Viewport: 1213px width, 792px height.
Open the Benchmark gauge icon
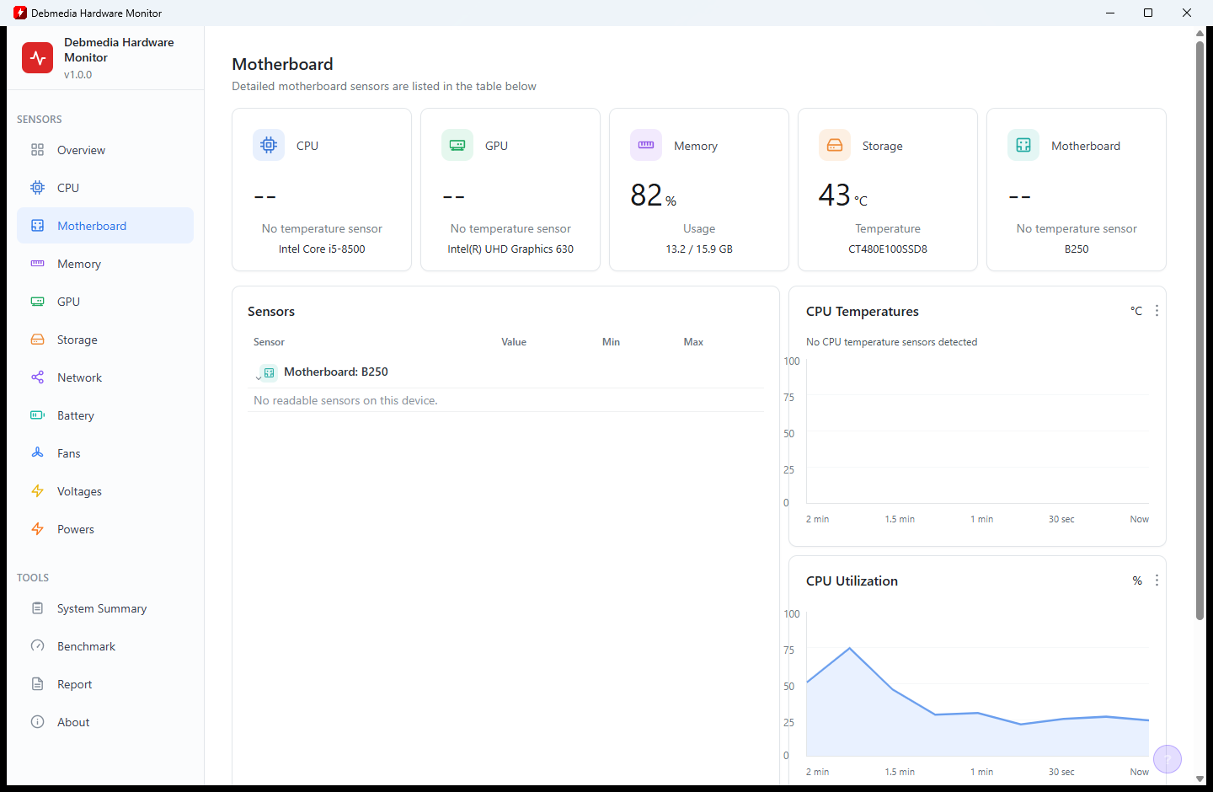click(x=37, y=646)
